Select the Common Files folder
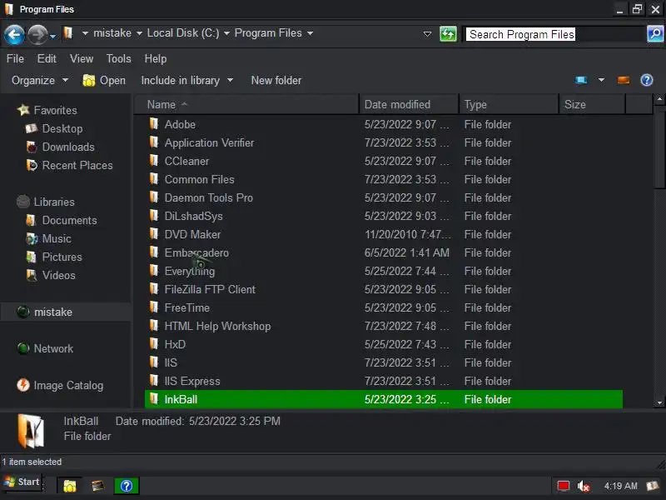 [x=199, y=179]
